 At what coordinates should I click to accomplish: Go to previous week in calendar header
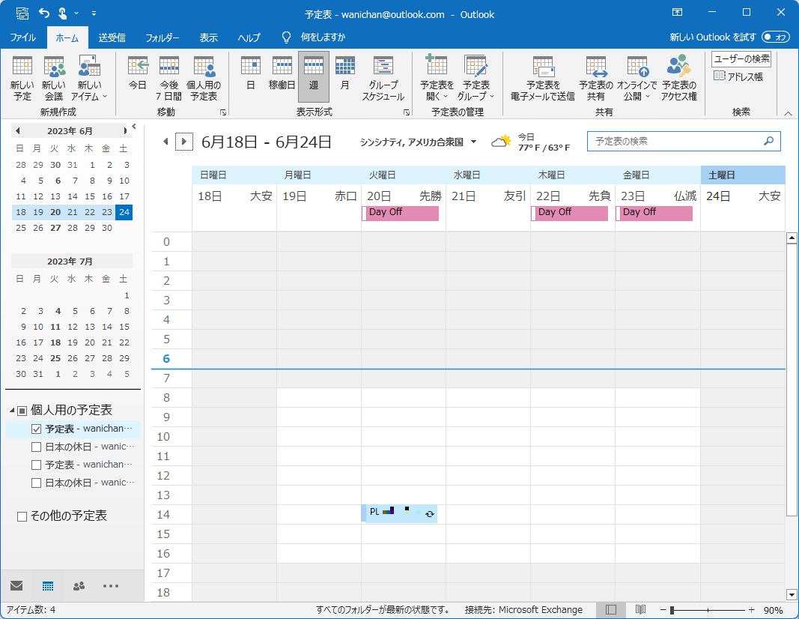[165, 142]
